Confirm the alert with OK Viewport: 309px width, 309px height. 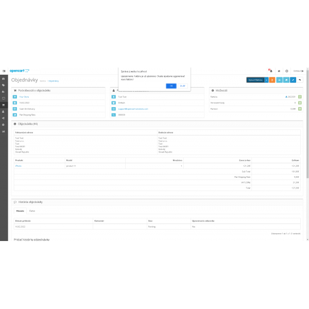coord(171,86)
